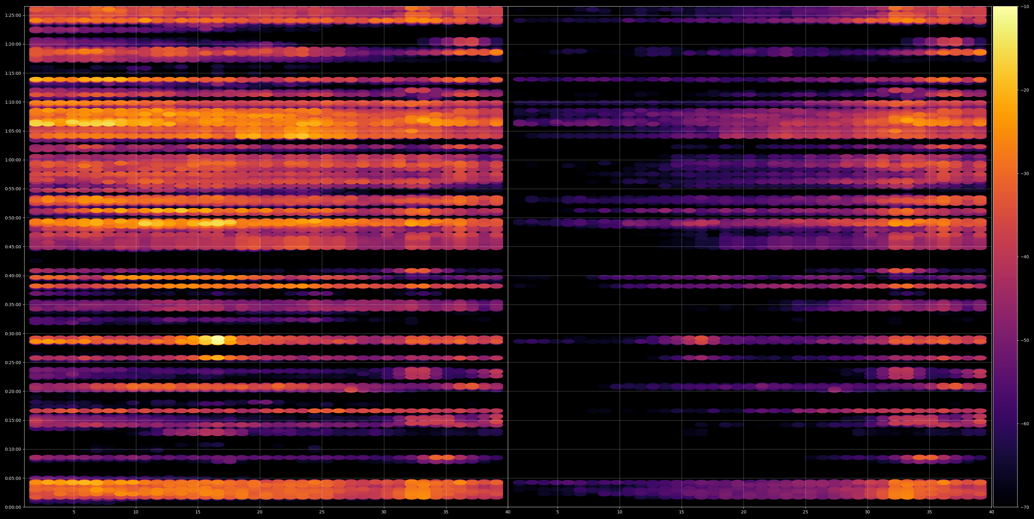
Task: Click x-axis tick 5 under the left heatmap
Action: click(x=74, y=512)
